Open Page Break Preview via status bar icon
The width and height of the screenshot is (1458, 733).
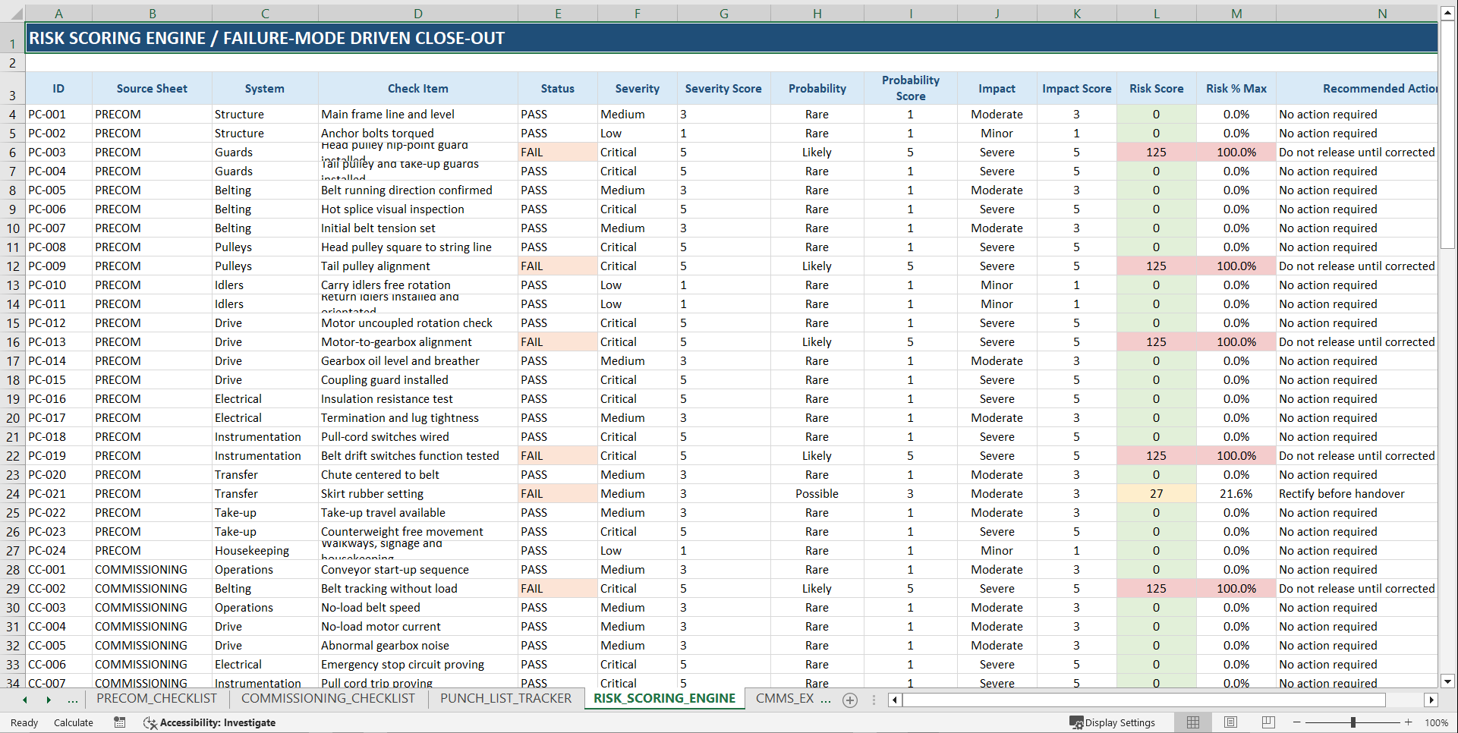1268,722
